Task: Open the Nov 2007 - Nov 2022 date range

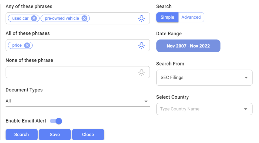Action: click(x=188, y=46)
